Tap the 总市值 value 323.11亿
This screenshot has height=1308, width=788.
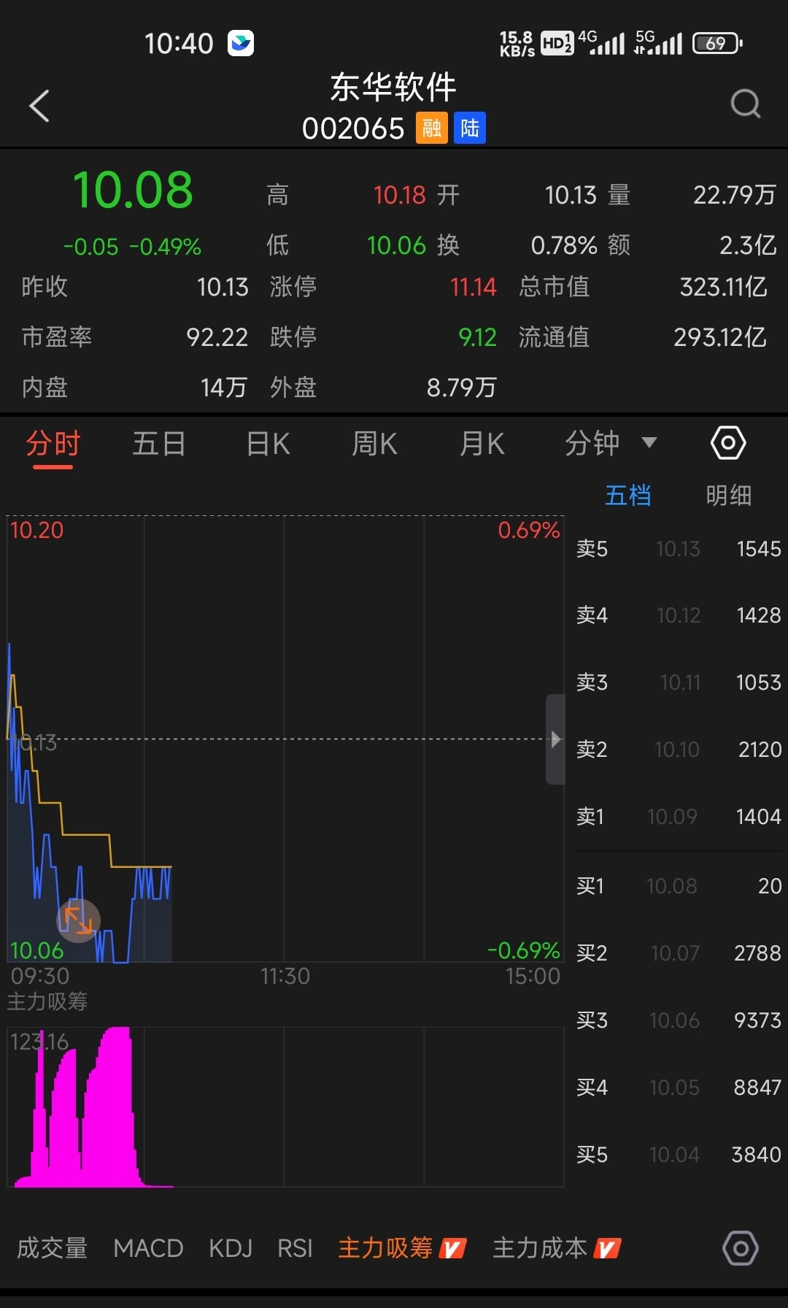click(x=723, y=287)
